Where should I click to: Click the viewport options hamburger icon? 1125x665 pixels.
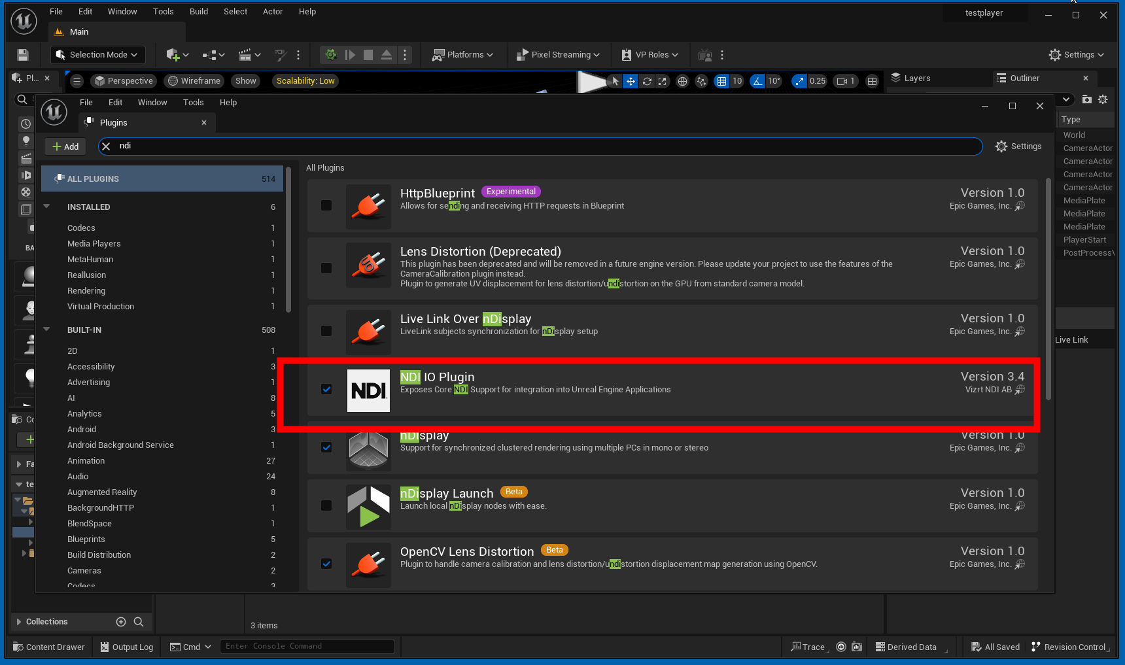pyautogui.click(x=77, y=81)
